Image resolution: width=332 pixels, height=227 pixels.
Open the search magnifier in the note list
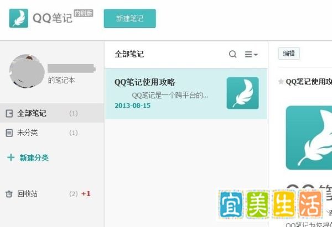(x=232, y=54)
